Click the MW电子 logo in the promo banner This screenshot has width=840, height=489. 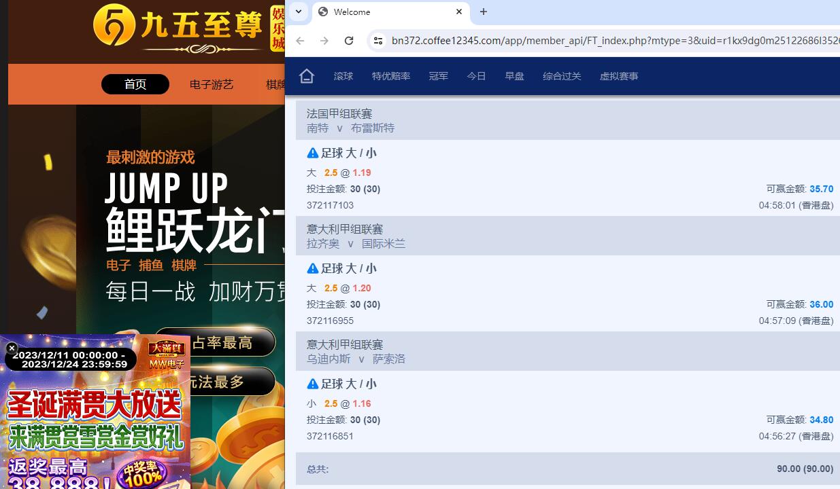[x=167, y=355]
